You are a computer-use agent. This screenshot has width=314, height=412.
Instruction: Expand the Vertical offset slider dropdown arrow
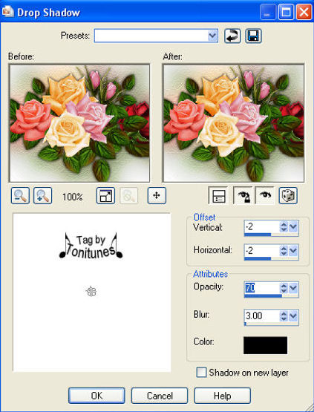point(293,226)
